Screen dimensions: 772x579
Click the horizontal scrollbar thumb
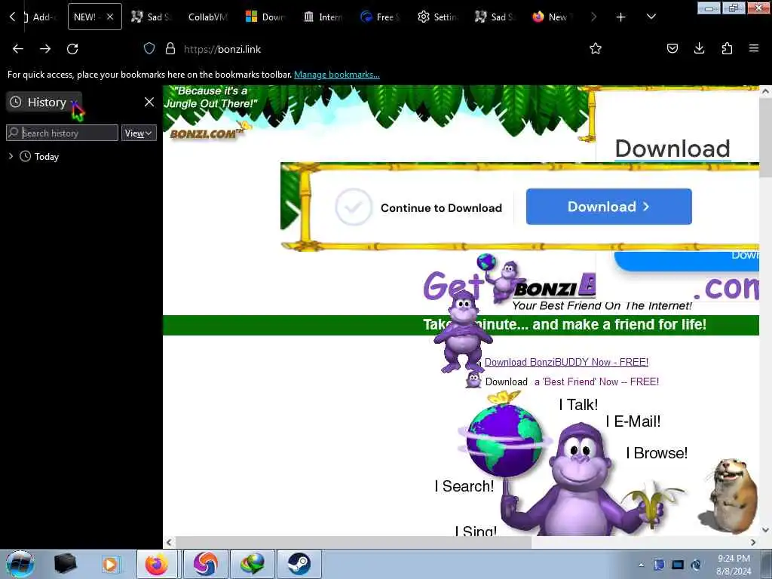(354, 542)
